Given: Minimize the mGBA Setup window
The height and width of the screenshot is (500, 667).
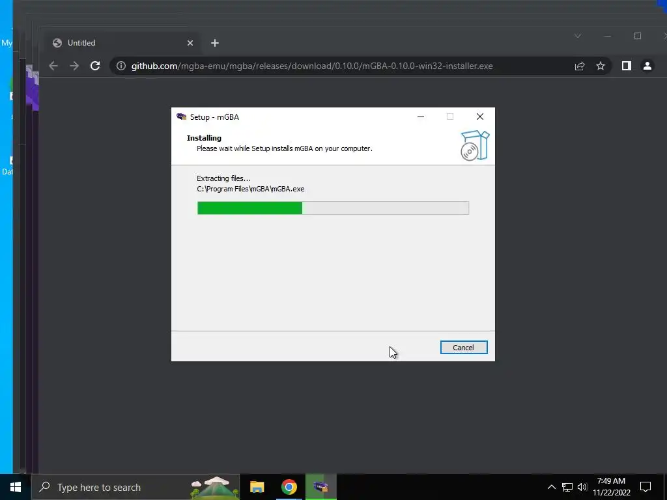Looking at the screenshot, I should [421, 117].
